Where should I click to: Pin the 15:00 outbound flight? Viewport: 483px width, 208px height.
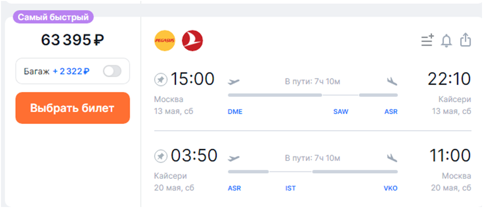pyautogui.click(x=161, y=79)
